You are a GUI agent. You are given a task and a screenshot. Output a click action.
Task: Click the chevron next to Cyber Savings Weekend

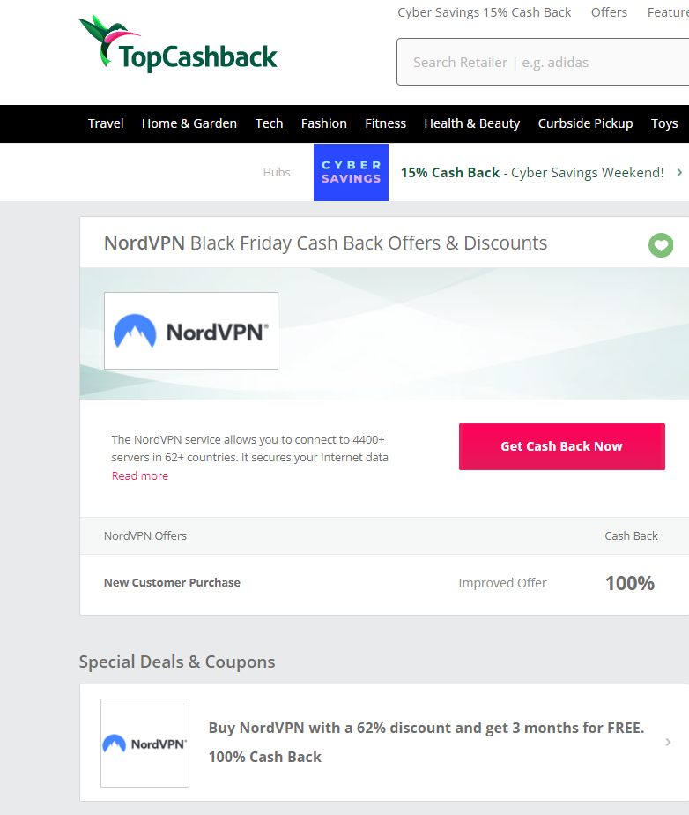click(x=679, y=172)
